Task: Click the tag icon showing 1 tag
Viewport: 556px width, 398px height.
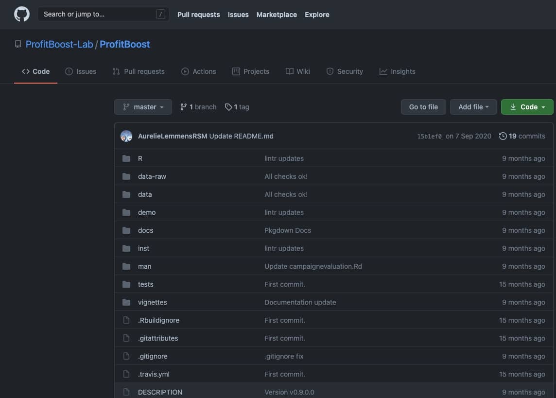Action: point(228,107)
